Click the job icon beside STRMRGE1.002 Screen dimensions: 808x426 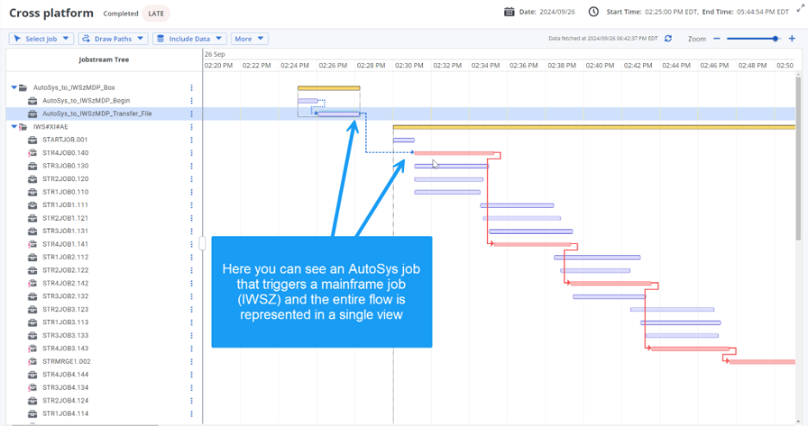pos(33,361)
